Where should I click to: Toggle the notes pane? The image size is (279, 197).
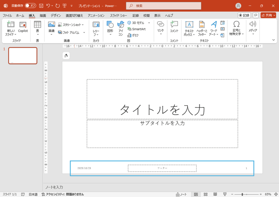tap(181, 194)
